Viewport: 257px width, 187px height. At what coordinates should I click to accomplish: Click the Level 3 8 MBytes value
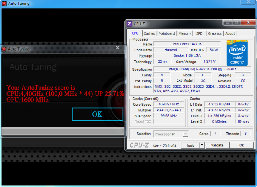tap(219, 121)
